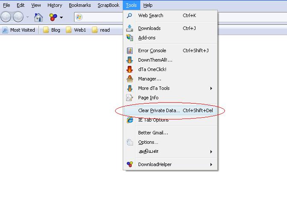Click the More dTa Tools icon

click(130, 88)
